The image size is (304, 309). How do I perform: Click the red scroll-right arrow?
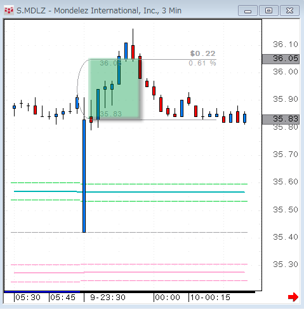pos(293,297)
